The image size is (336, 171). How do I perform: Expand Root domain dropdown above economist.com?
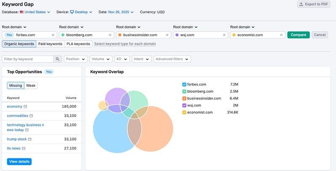pos(243,27)
